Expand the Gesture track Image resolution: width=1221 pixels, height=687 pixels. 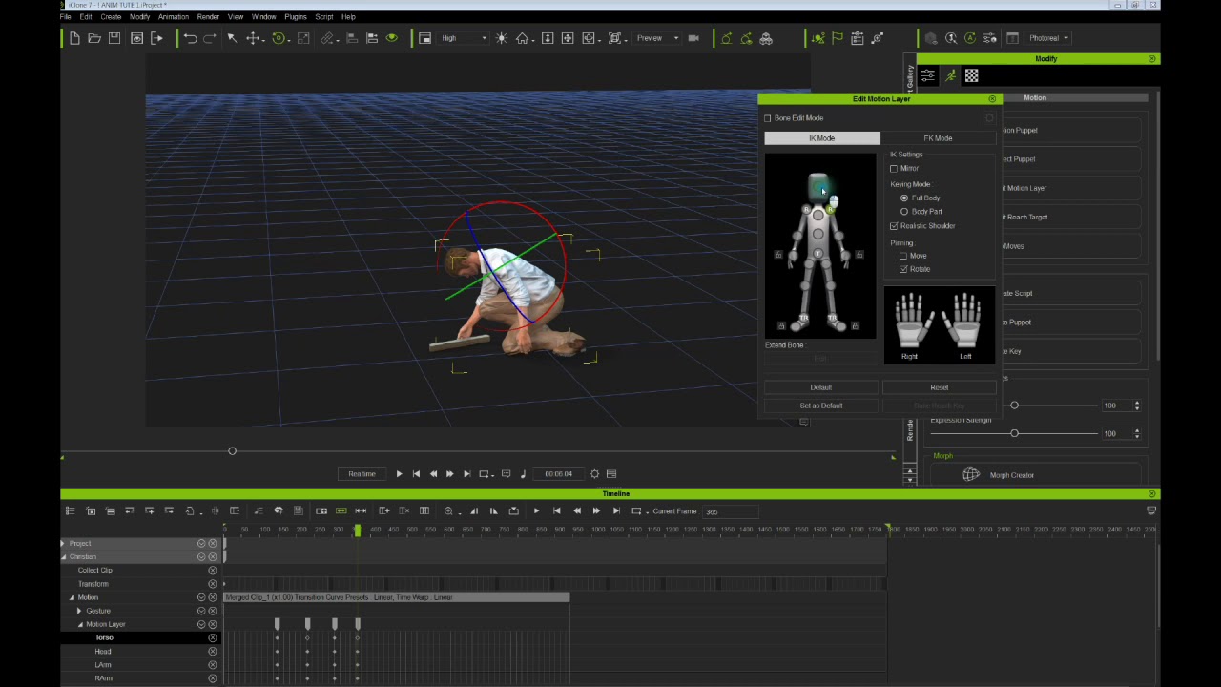[80, 611]
